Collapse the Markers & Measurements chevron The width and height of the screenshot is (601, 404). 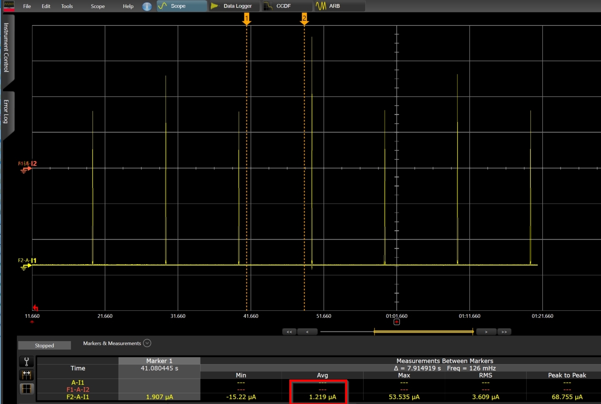coord(147,343)
